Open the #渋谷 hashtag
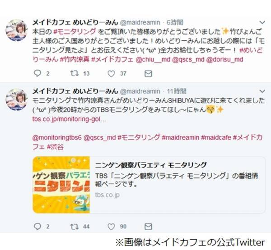This screenshot has height=250, width=271. [x=55, y=147]
